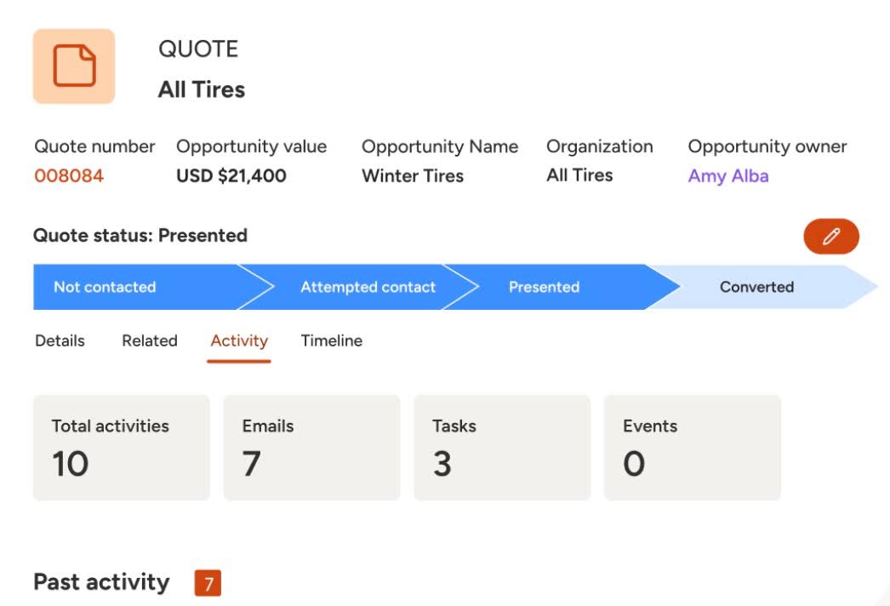Image resolution: width=890 pixels, height=606 pixels.
Task: Click the Emails activity card showing 7
Action: 311,446
